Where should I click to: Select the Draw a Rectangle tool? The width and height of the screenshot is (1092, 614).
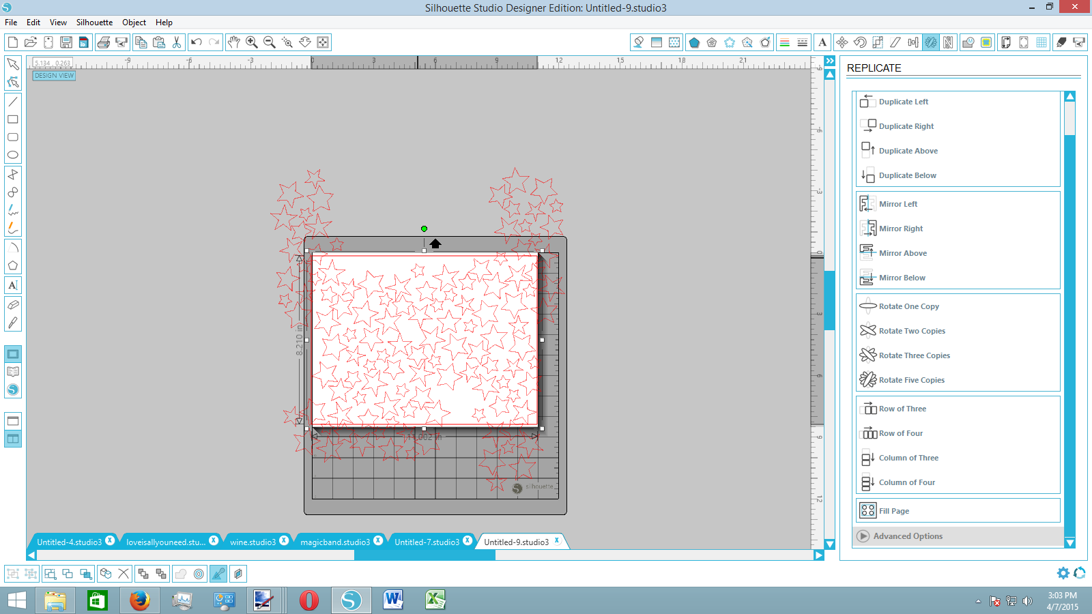(13, 119)
